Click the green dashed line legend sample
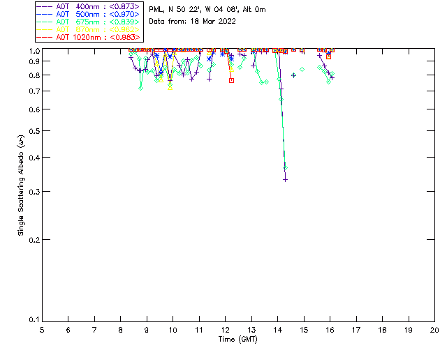 pos(45,22)
